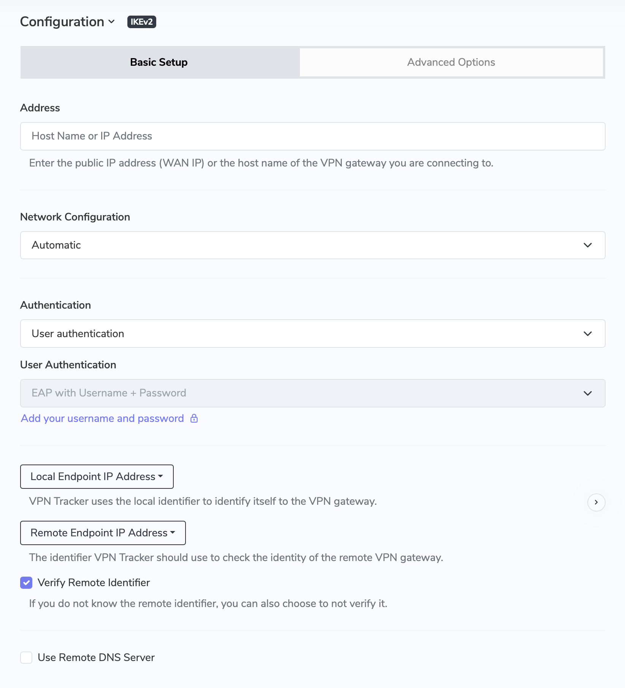The width and height of the screenshot is (625, 688).
Task: Enable Use Remote DNS Server
Action: [26, 657]
